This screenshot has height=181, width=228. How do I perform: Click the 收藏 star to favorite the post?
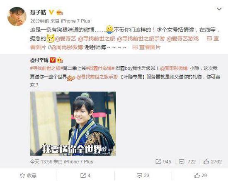point(22,176)
